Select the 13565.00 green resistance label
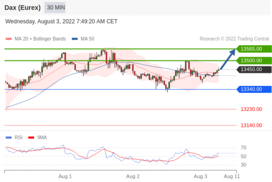 pyautogui.click(x=254, y=49)
